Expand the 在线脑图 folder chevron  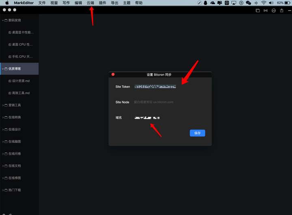pos(3,142)
